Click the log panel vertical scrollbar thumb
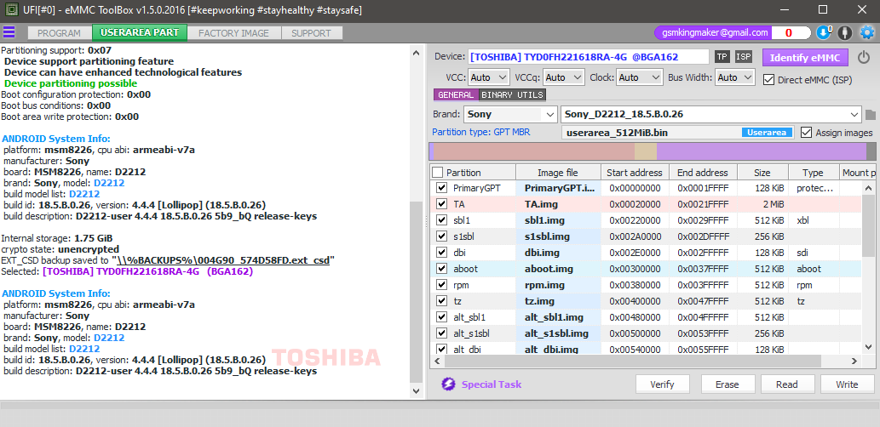880x427 pixels. coord(416,292)
